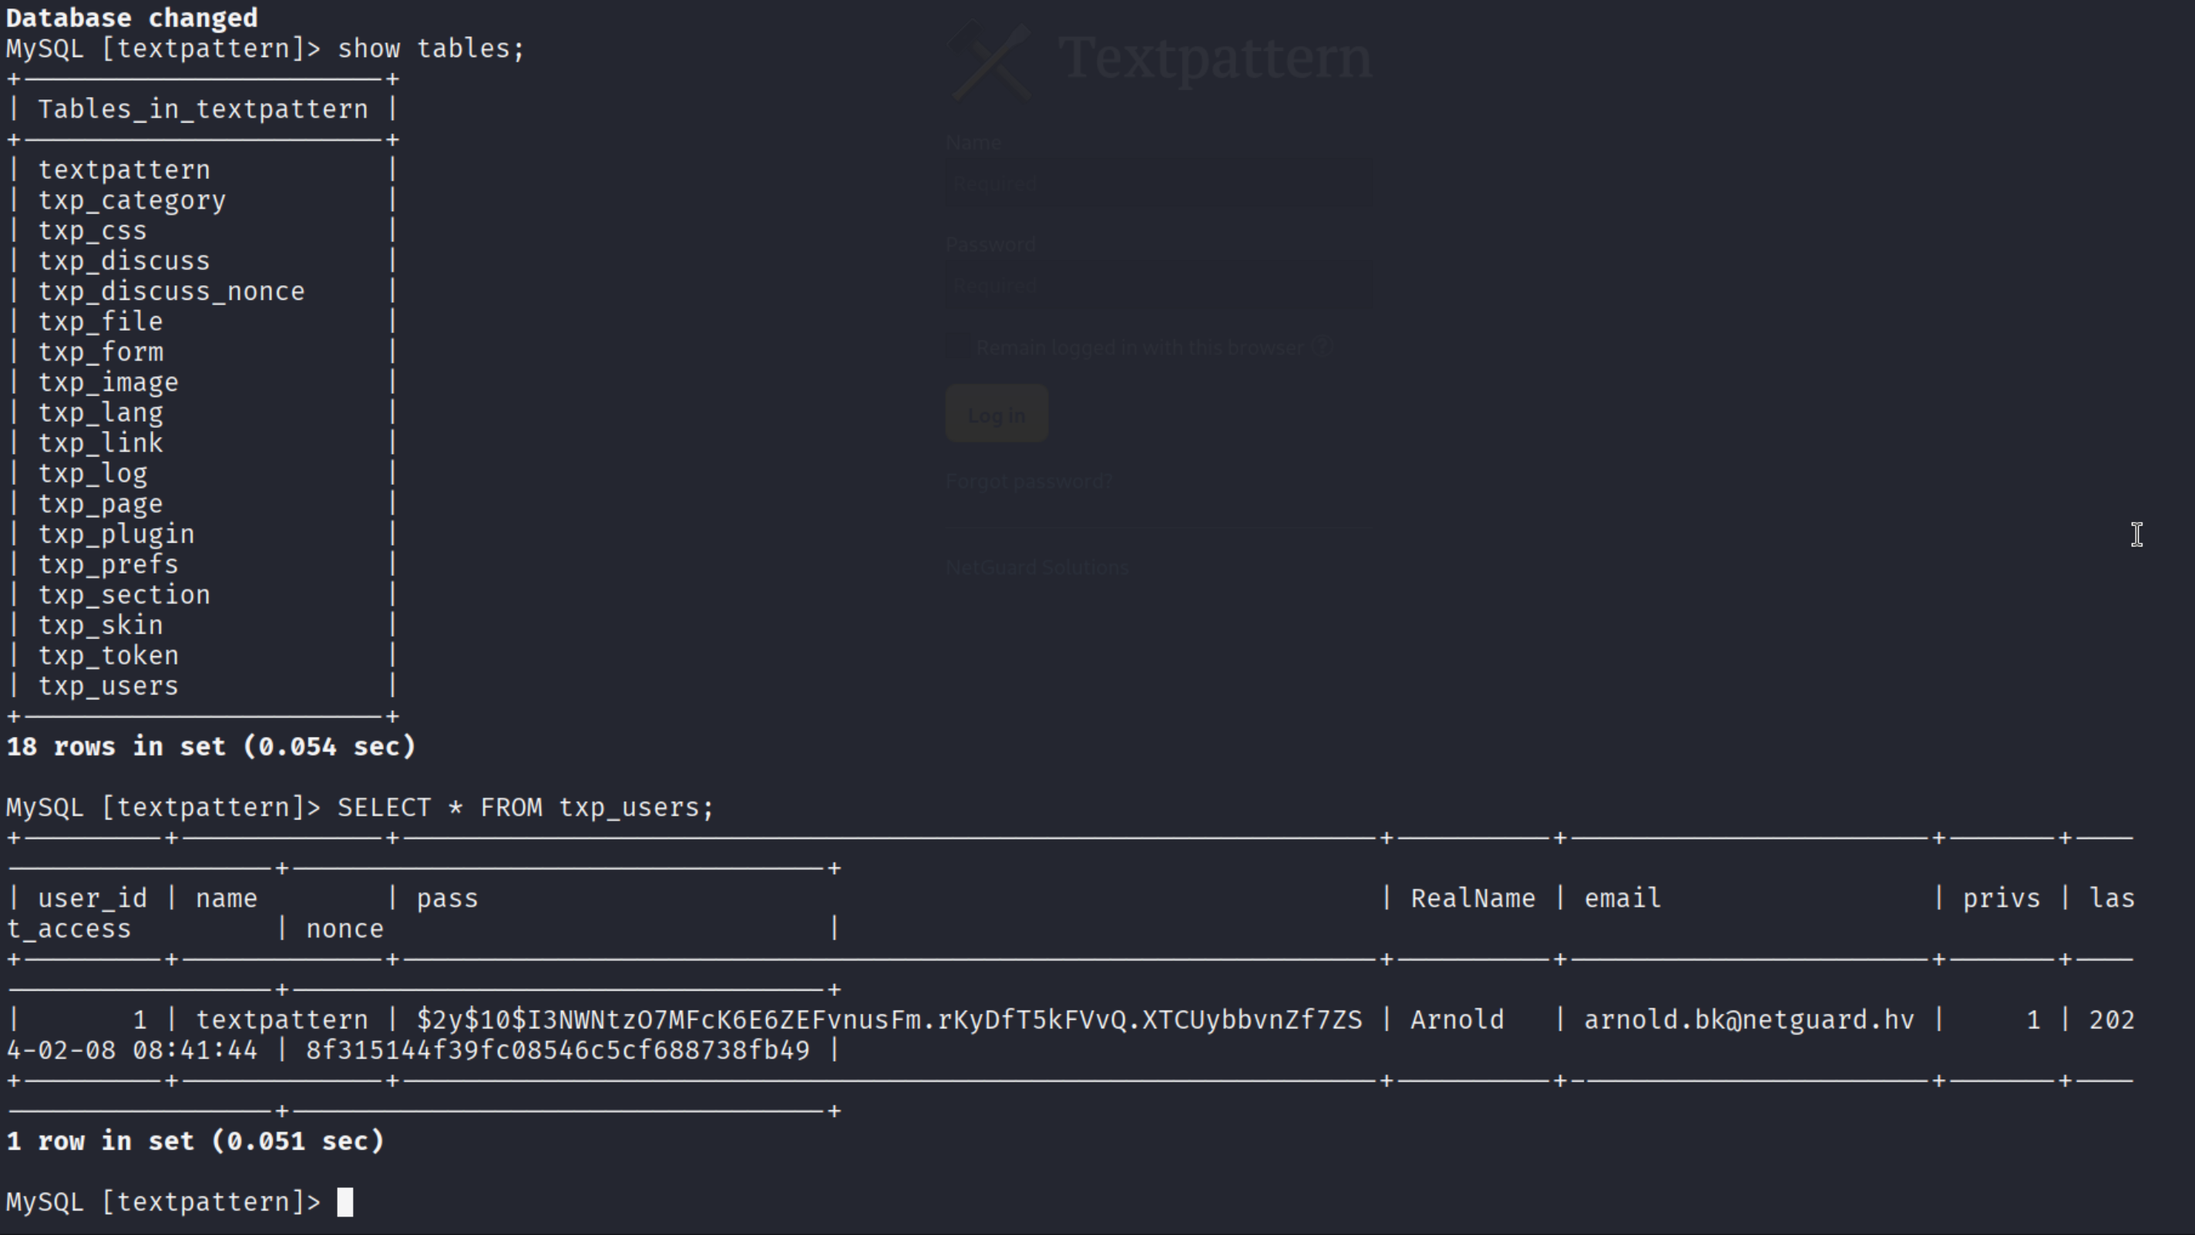
Task: Click the 'nonce' column header
Action: 345,929
